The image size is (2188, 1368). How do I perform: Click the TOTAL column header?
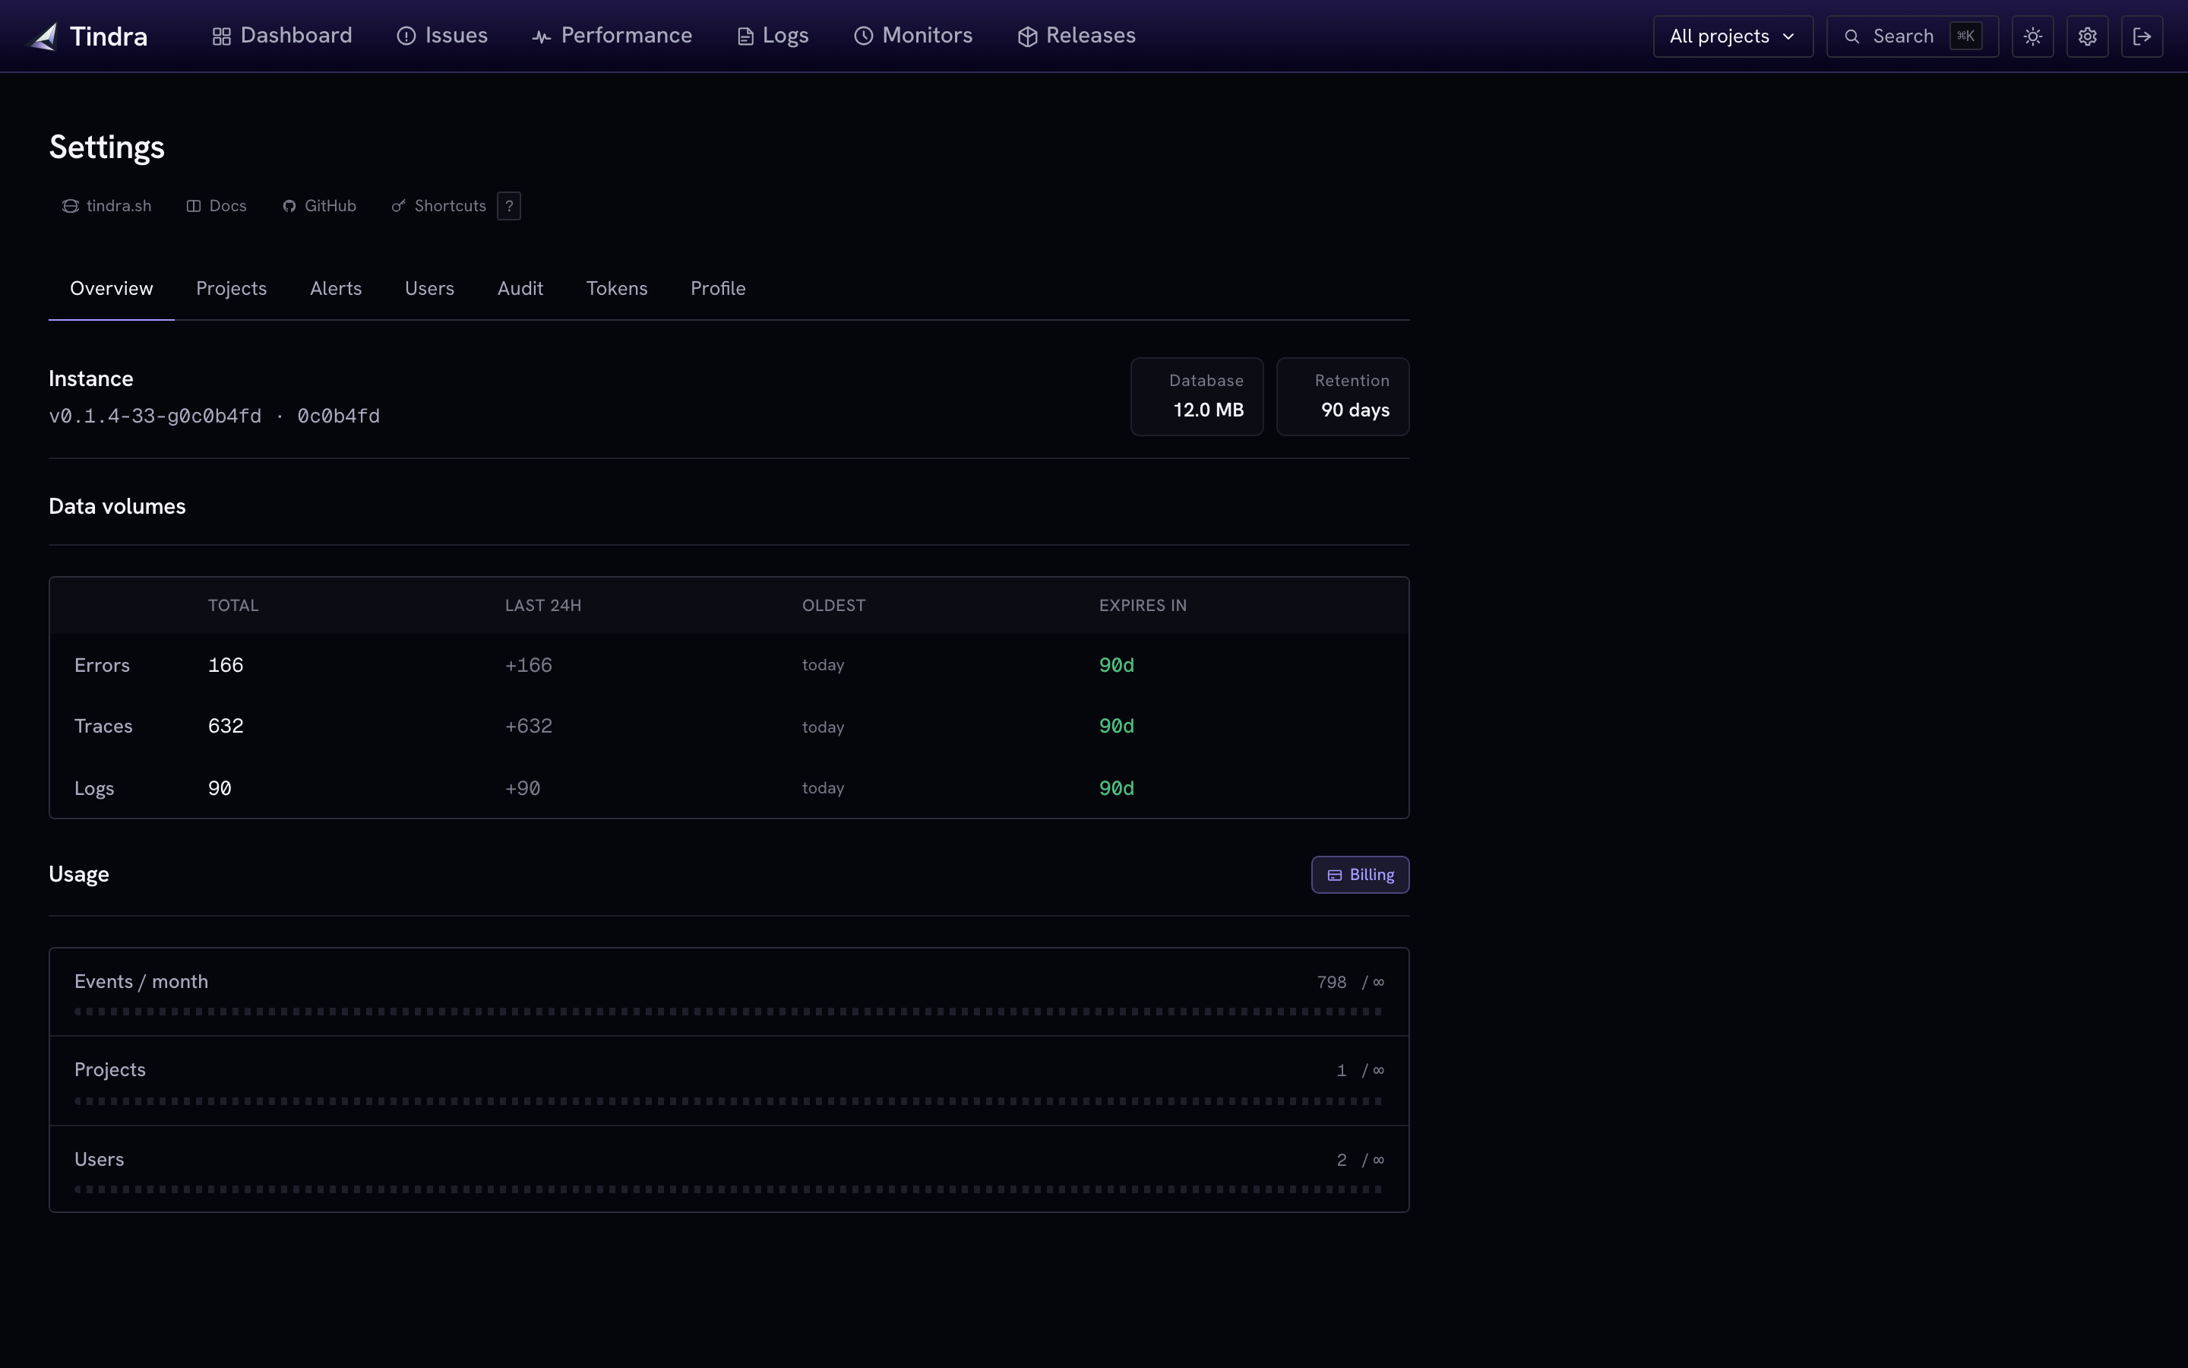tap(233, 605)
